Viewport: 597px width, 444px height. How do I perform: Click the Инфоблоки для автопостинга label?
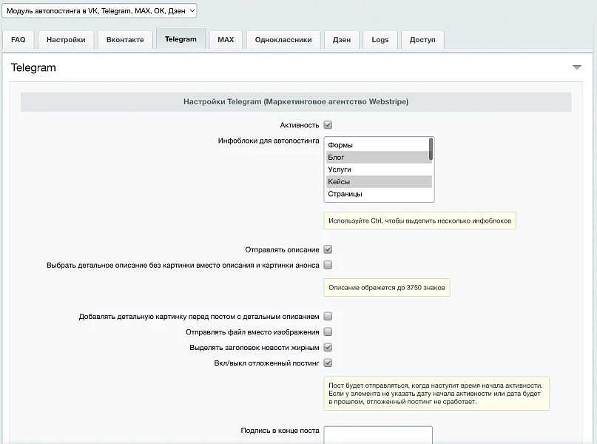[x=269, y=141]
